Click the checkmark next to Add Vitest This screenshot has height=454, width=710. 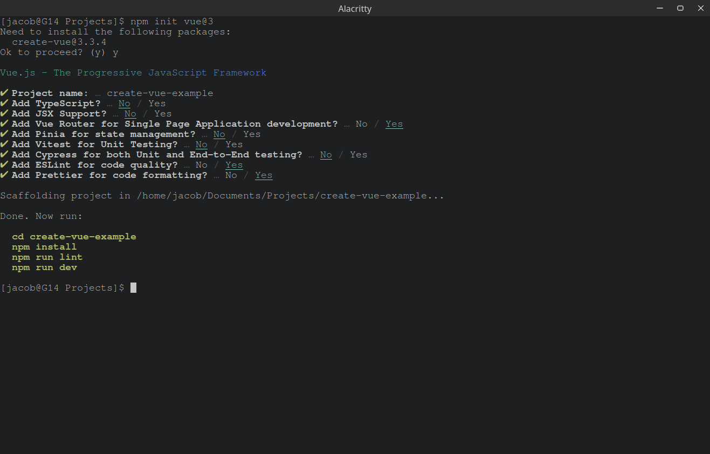[4, 145]
